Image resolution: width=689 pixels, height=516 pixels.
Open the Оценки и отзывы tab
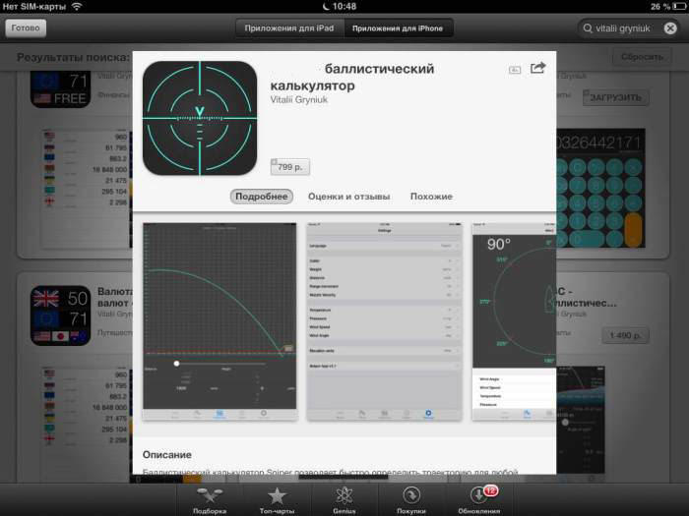(x=348, y=197)
